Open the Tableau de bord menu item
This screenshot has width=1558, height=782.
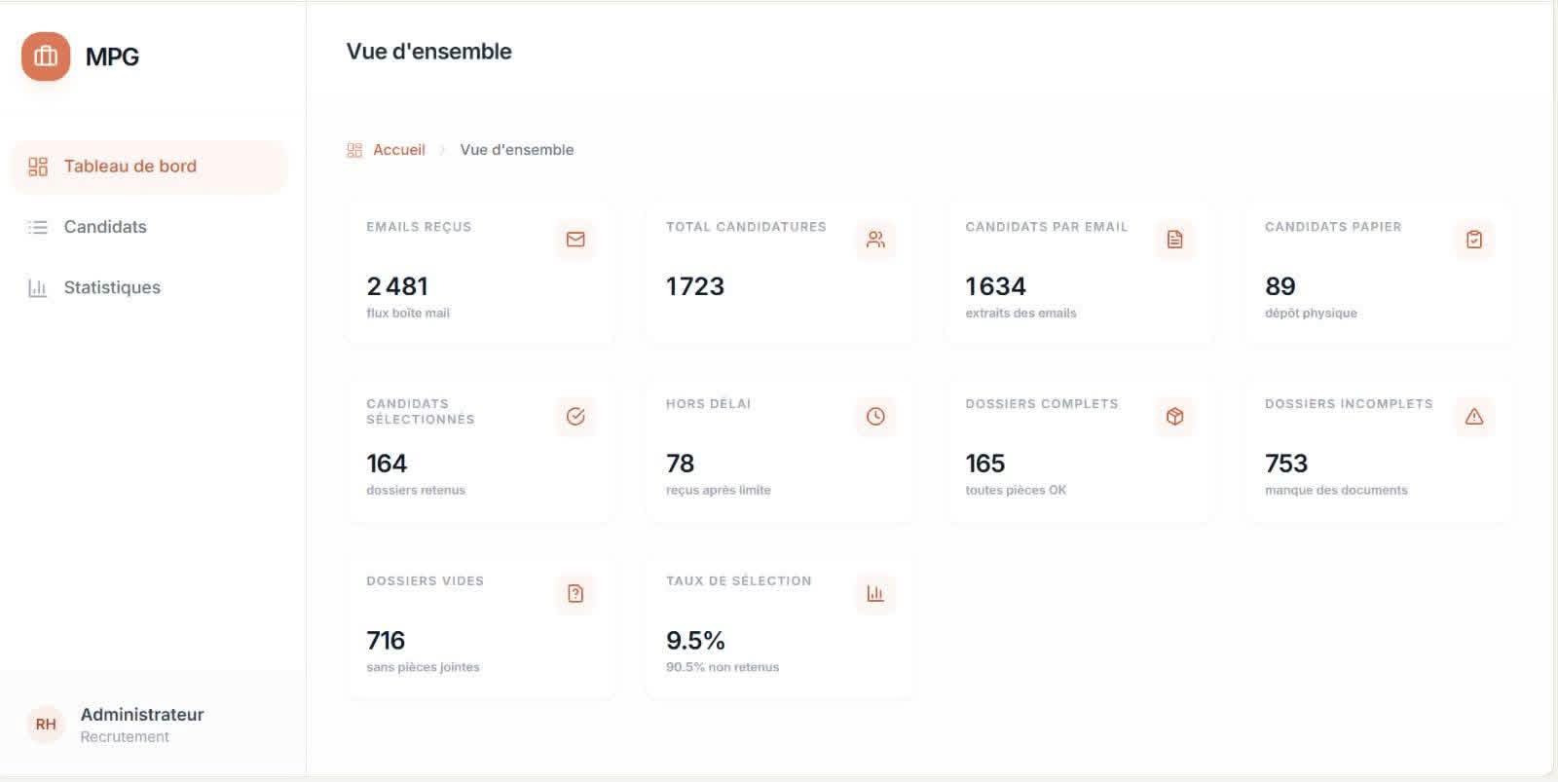pyautogui.click(x=130, y=167)
